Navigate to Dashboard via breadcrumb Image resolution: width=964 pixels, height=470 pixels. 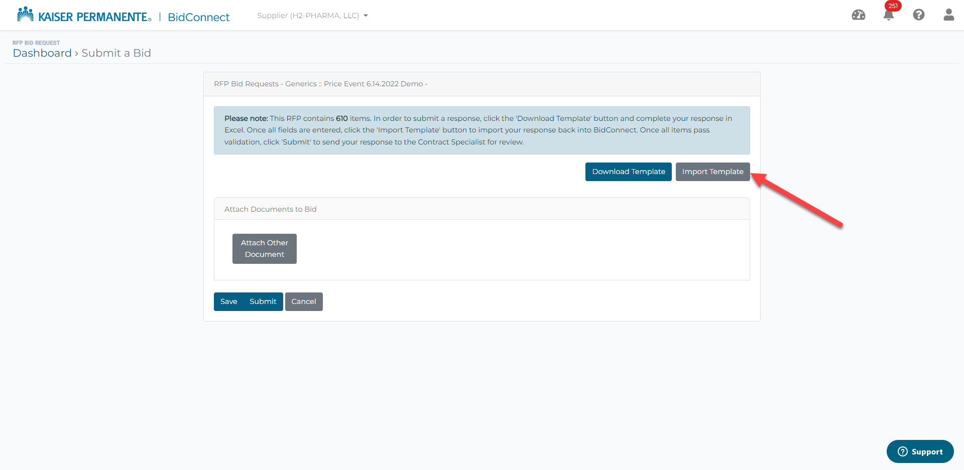(42, 53)
